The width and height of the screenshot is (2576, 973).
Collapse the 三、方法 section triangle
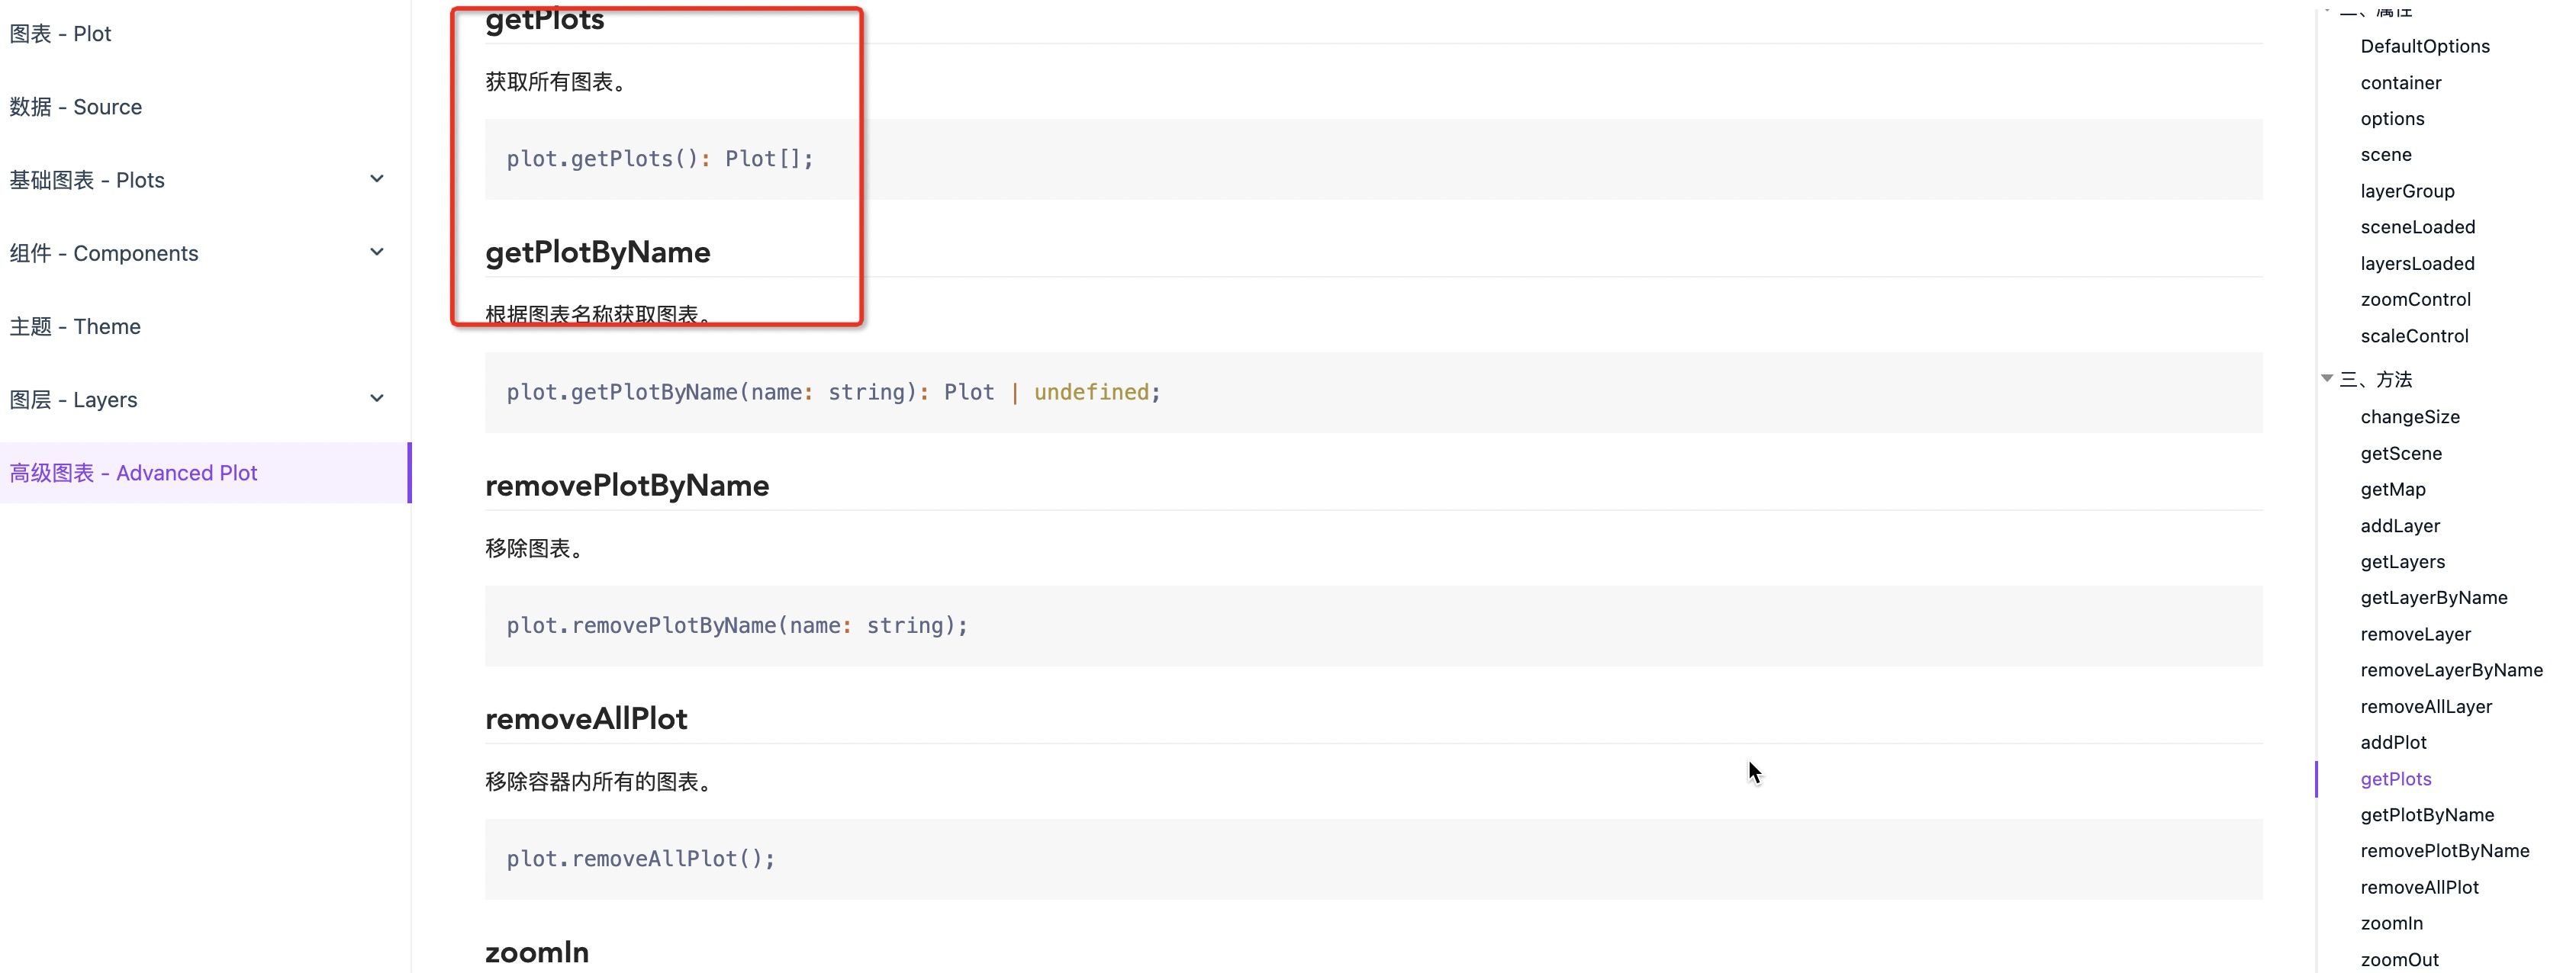pyautogui.click(x=2327, y=379)
